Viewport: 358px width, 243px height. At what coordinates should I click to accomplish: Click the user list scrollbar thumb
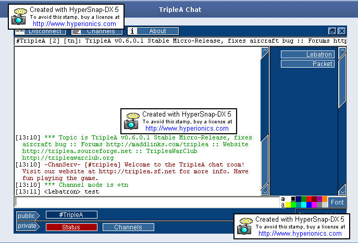pos(342,81)
